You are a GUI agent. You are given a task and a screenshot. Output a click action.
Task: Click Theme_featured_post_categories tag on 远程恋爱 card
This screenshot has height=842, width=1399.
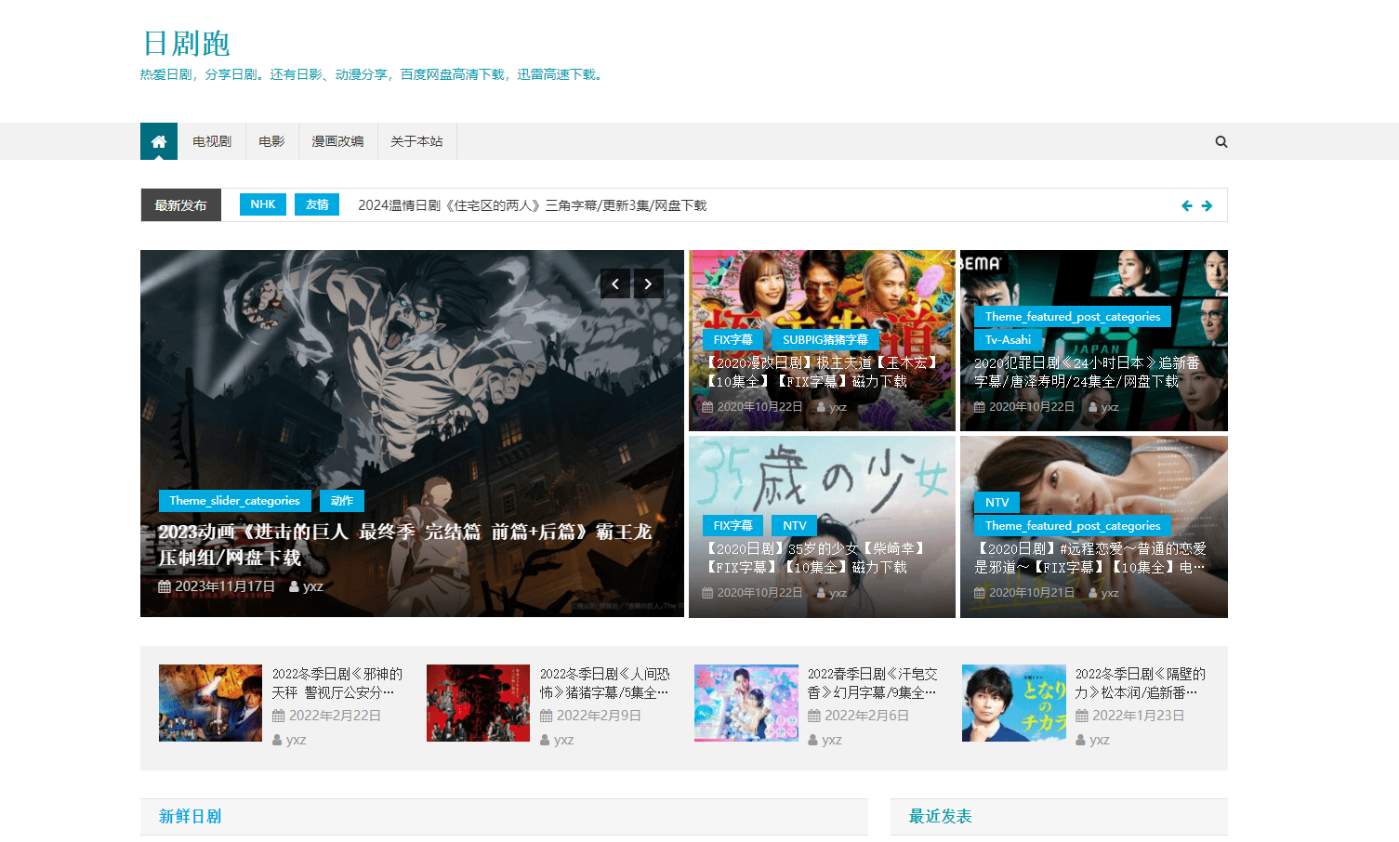tap(1073, 526)
